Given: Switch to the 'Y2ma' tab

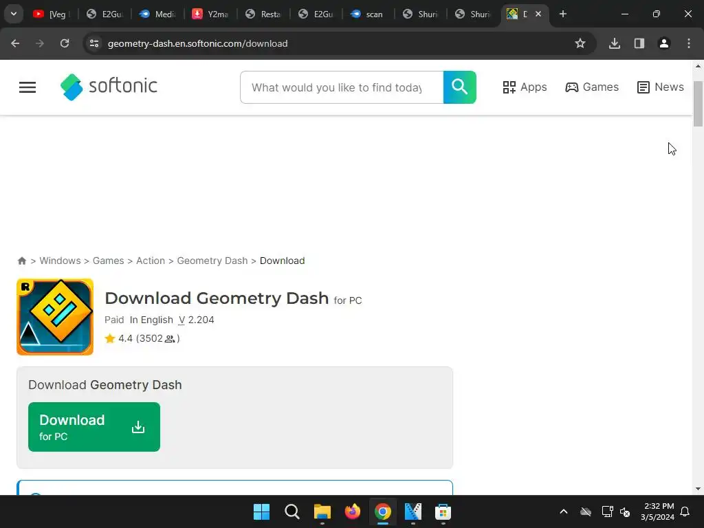Looking at the screenshot, I should 210,14.
